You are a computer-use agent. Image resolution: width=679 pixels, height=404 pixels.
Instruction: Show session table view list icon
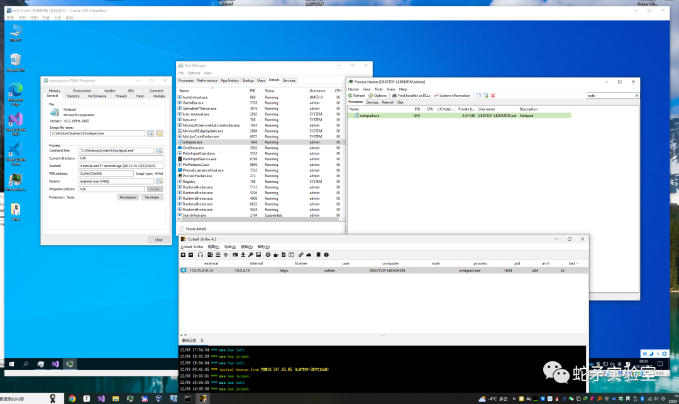[218, 254]
